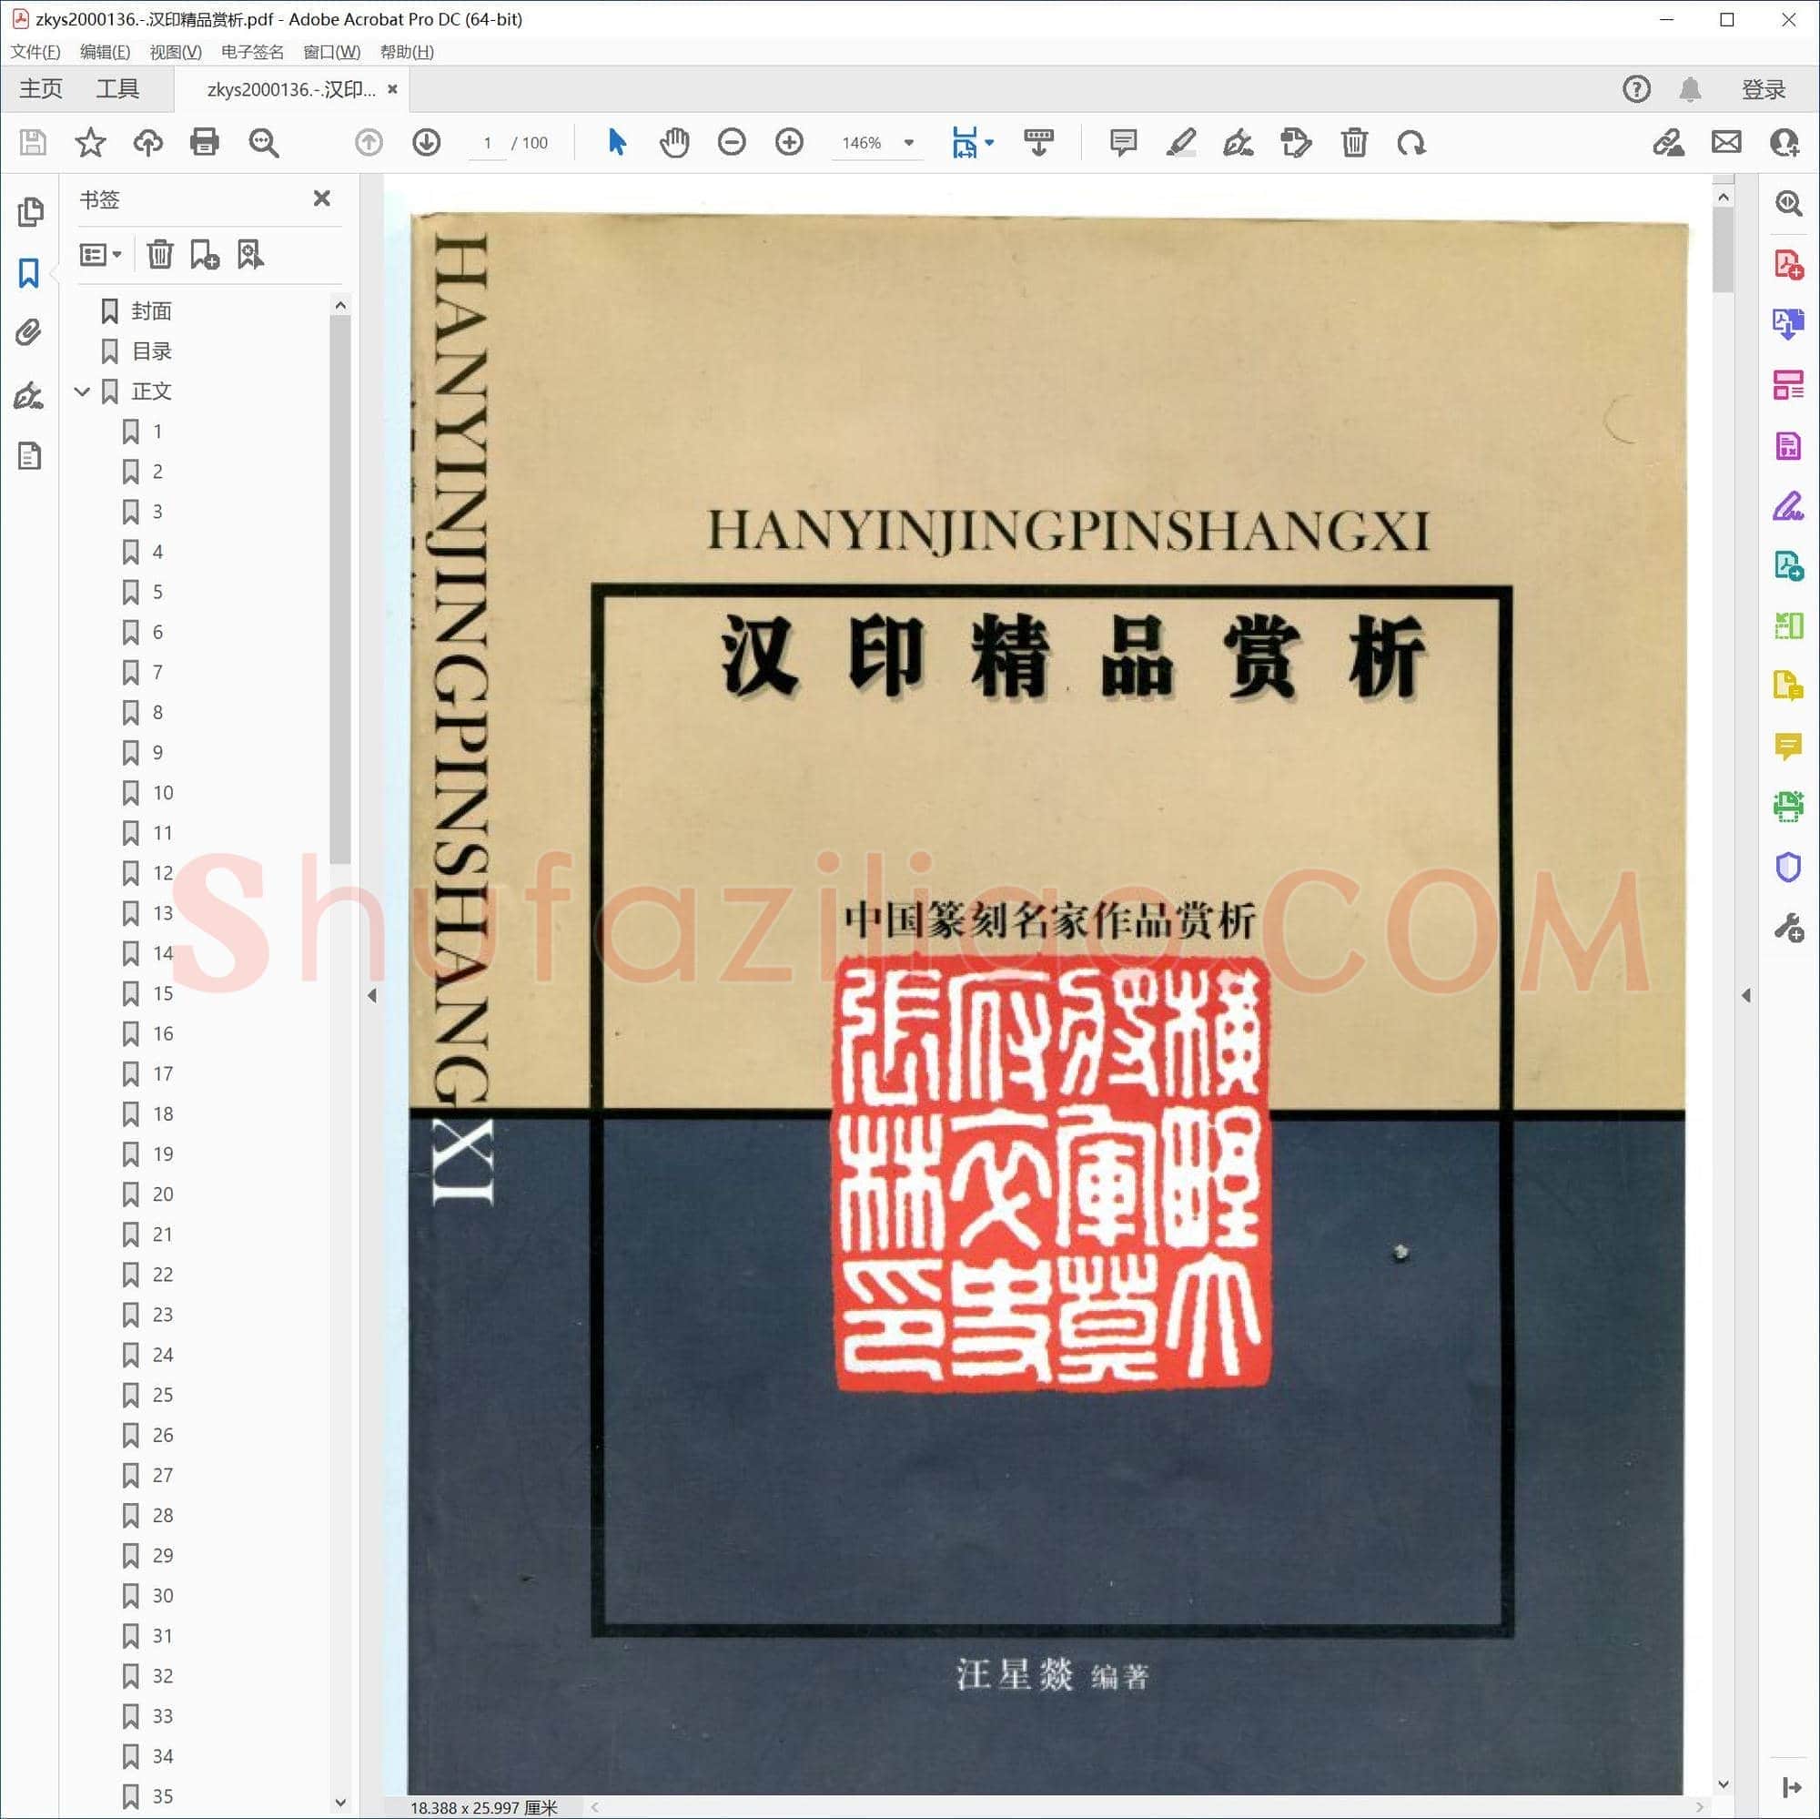Toggle the bookmarks panel icon
The width and height of the screenshot is (1820, 1819).
[x=29, y=273]
